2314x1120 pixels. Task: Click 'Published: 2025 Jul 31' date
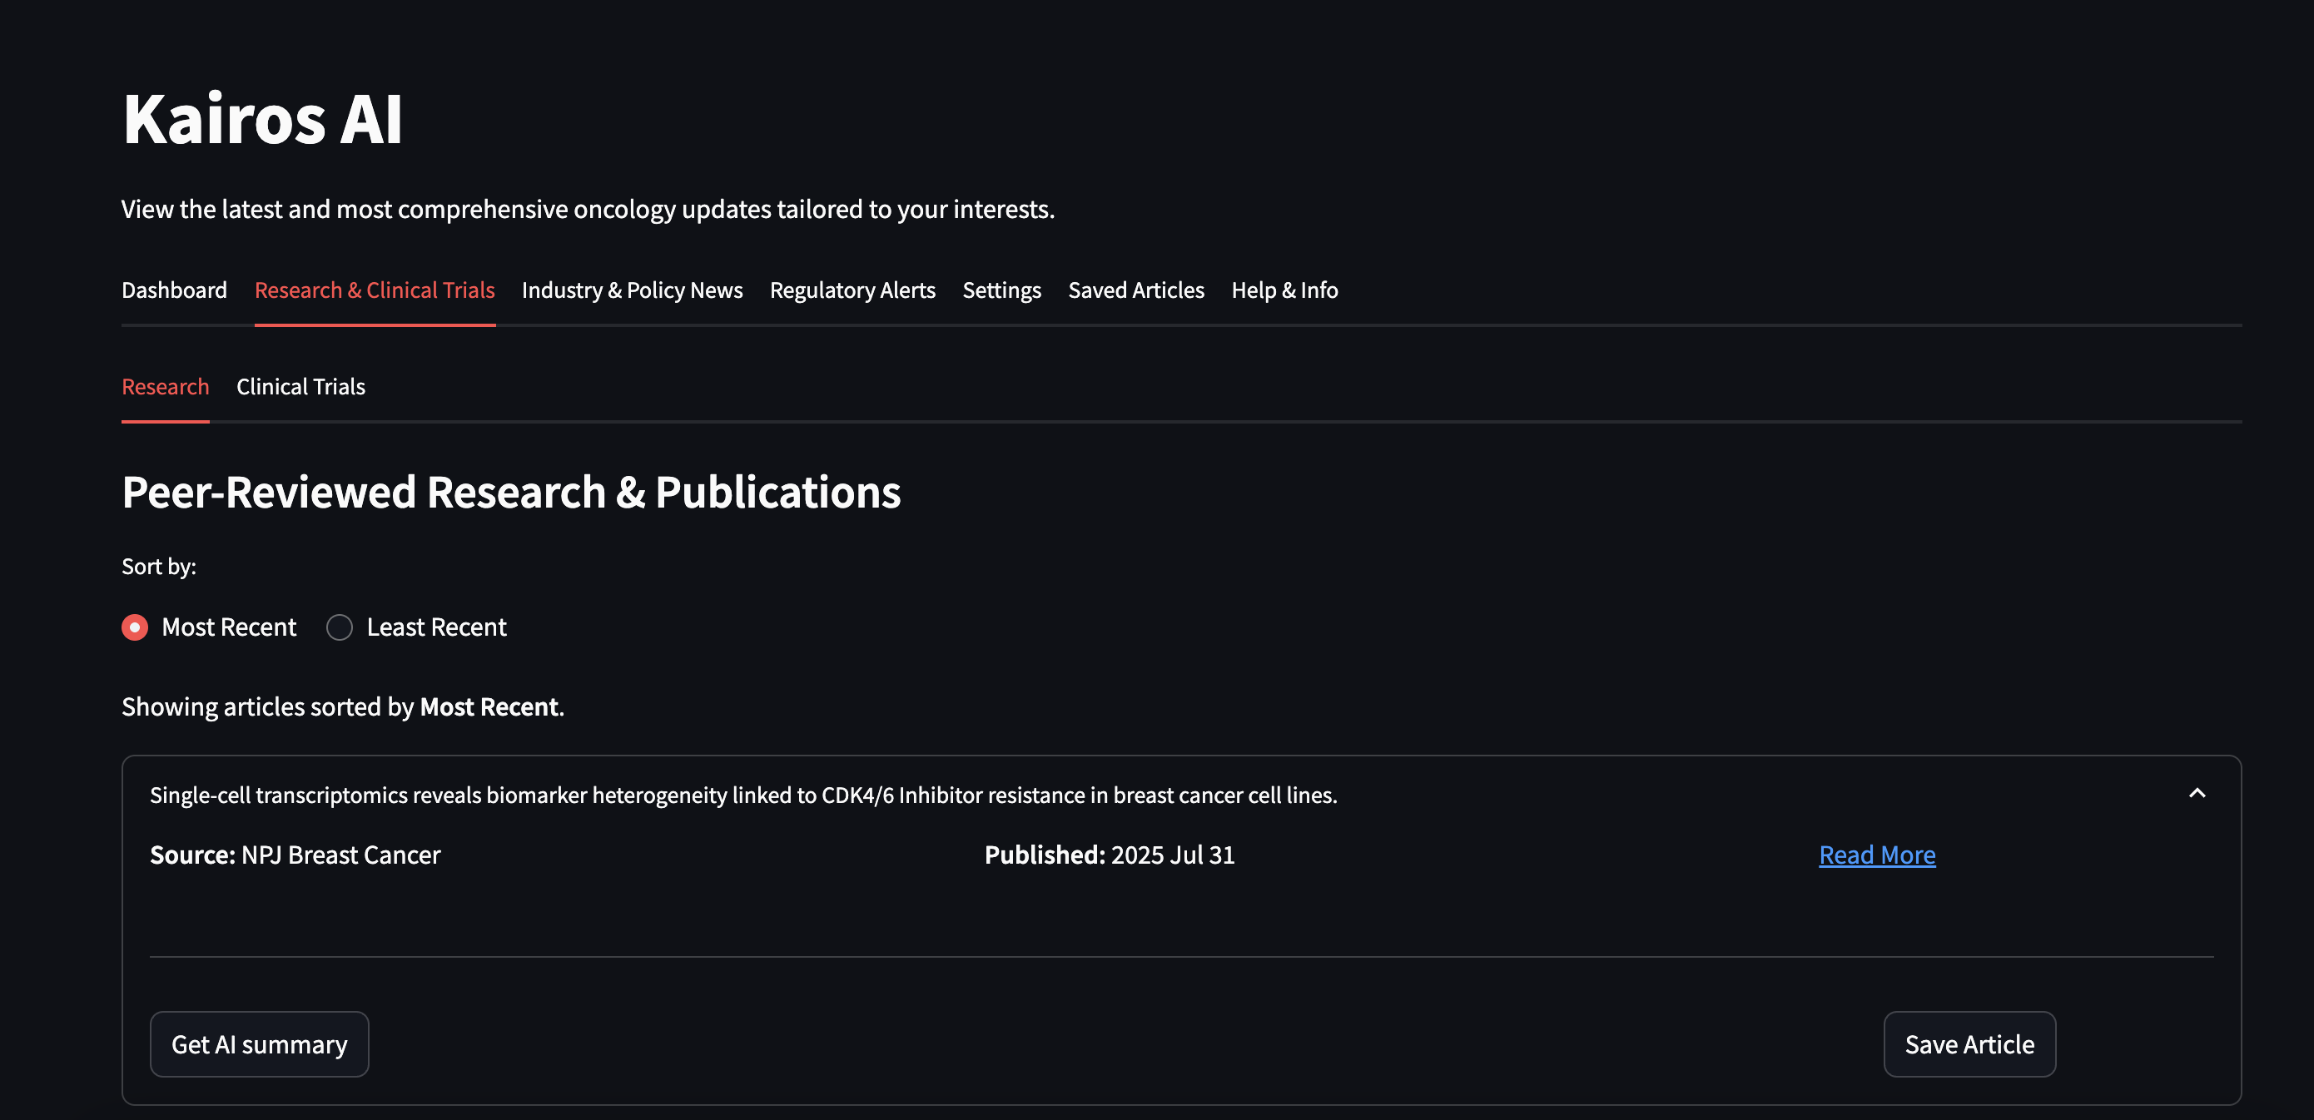1110,855
